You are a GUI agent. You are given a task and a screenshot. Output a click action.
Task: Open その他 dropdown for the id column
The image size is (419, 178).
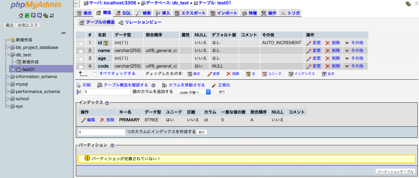[x=354, y=43]
